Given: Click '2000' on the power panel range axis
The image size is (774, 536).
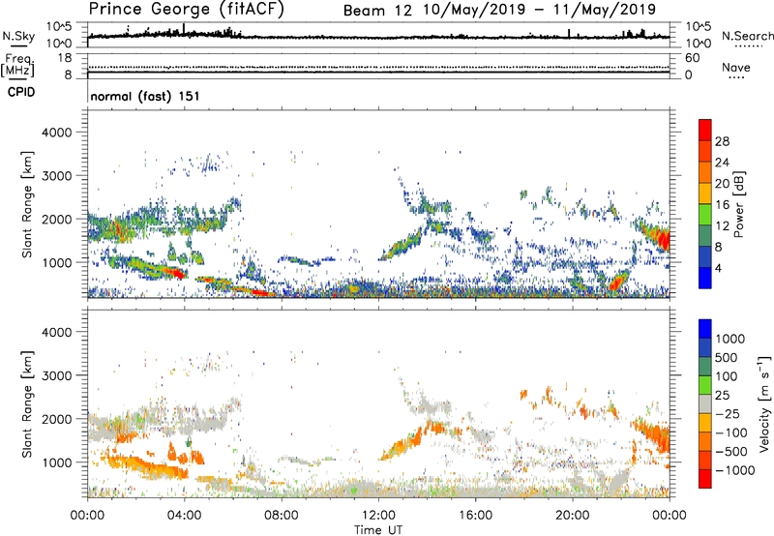Looking at the screenshot, I should click(x=57, y=219).
